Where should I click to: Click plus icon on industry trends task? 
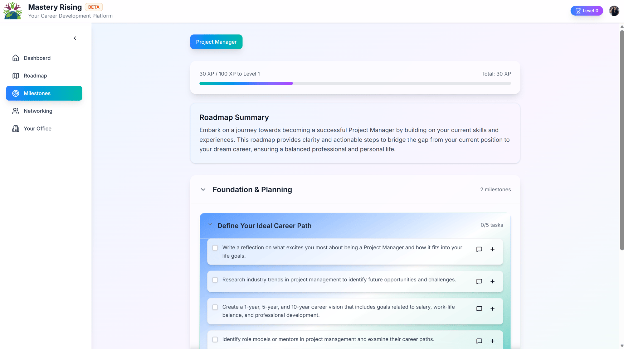(492, 281)
